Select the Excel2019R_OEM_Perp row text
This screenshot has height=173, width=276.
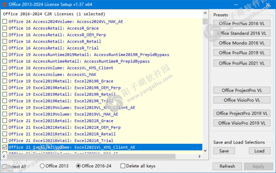[65, 88]
